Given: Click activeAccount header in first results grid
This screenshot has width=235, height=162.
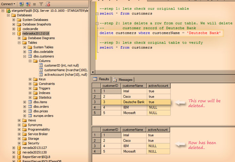Looking at the screenshot, I should (x=158, y=86).
